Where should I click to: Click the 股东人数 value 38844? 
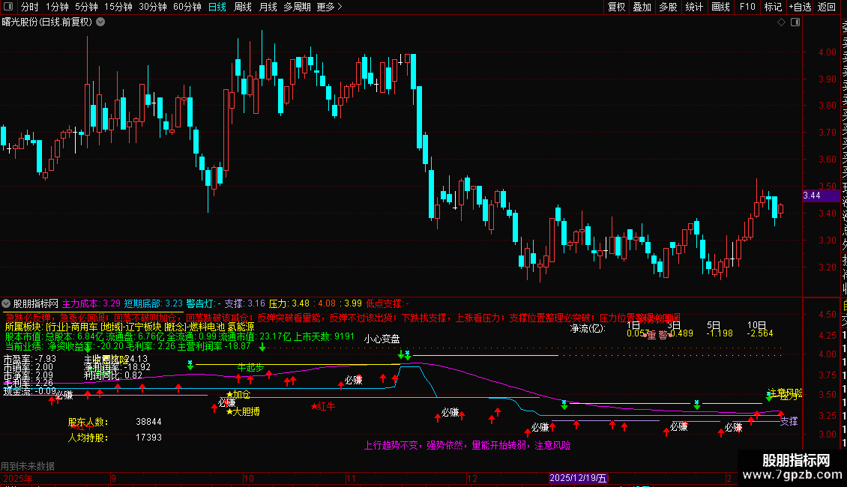(148, 422)
